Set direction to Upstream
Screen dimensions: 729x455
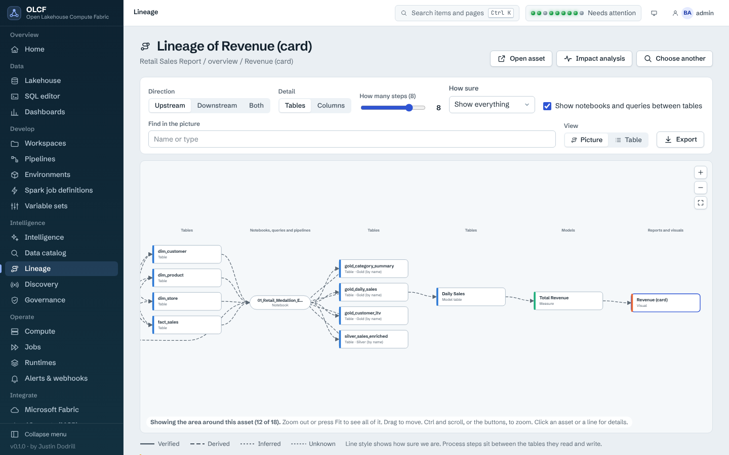coord(170,106)
